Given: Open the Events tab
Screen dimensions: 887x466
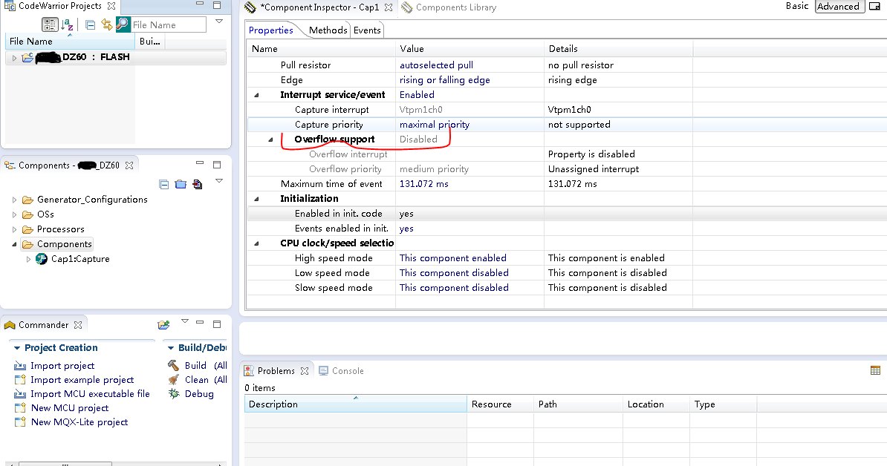Looking at the screenshot, I should point(367,30).
